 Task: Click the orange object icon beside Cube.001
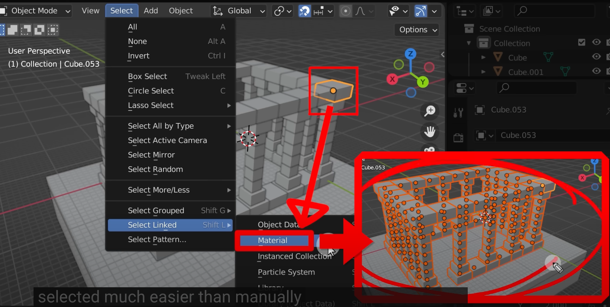click(x=498, y=72)
